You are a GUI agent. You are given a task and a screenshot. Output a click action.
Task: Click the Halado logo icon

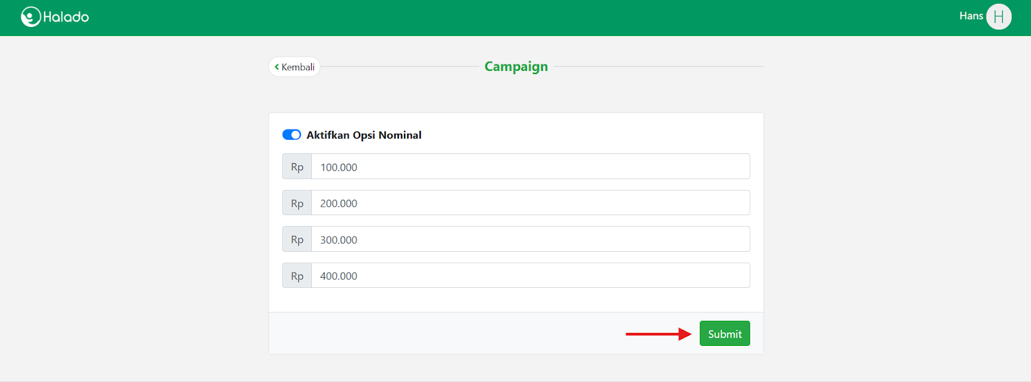click(30, 17)
